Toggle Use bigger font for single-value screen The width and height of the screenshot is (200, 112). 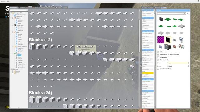[x=158, y=55]
